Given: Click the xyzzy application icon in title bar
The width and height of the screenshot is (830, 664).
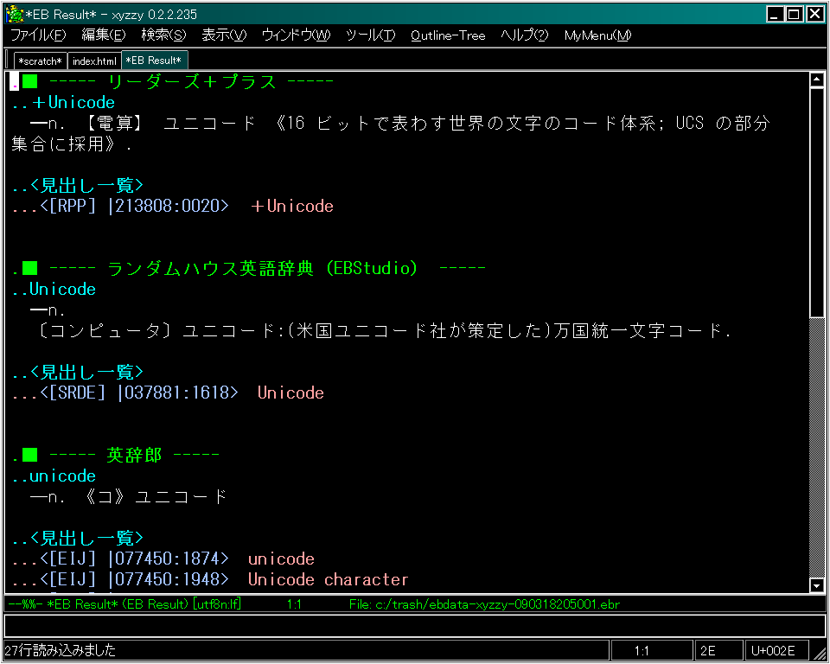Looking at the screenshot, I should pyautogui.click(x=15, y=15).
